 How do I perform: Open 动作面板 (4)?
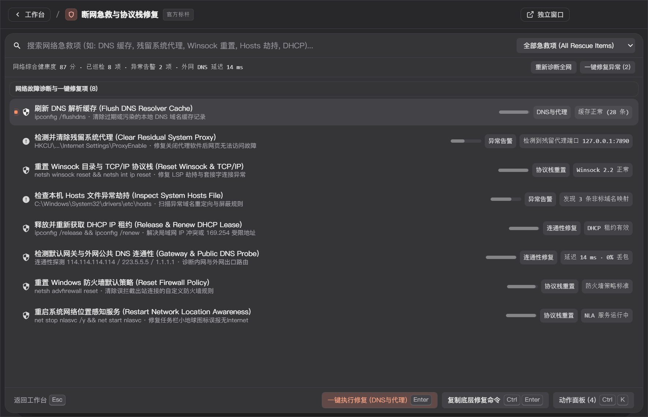(593, 400)
